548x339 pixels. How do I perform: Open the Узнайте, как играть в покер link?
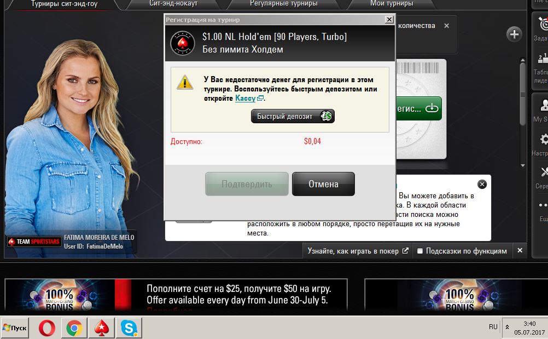358,251
